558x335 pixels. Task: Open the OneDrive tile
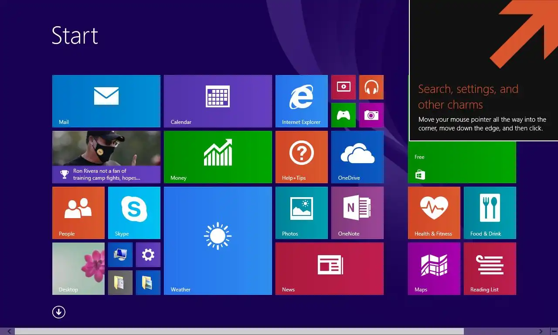click(357, 157)
